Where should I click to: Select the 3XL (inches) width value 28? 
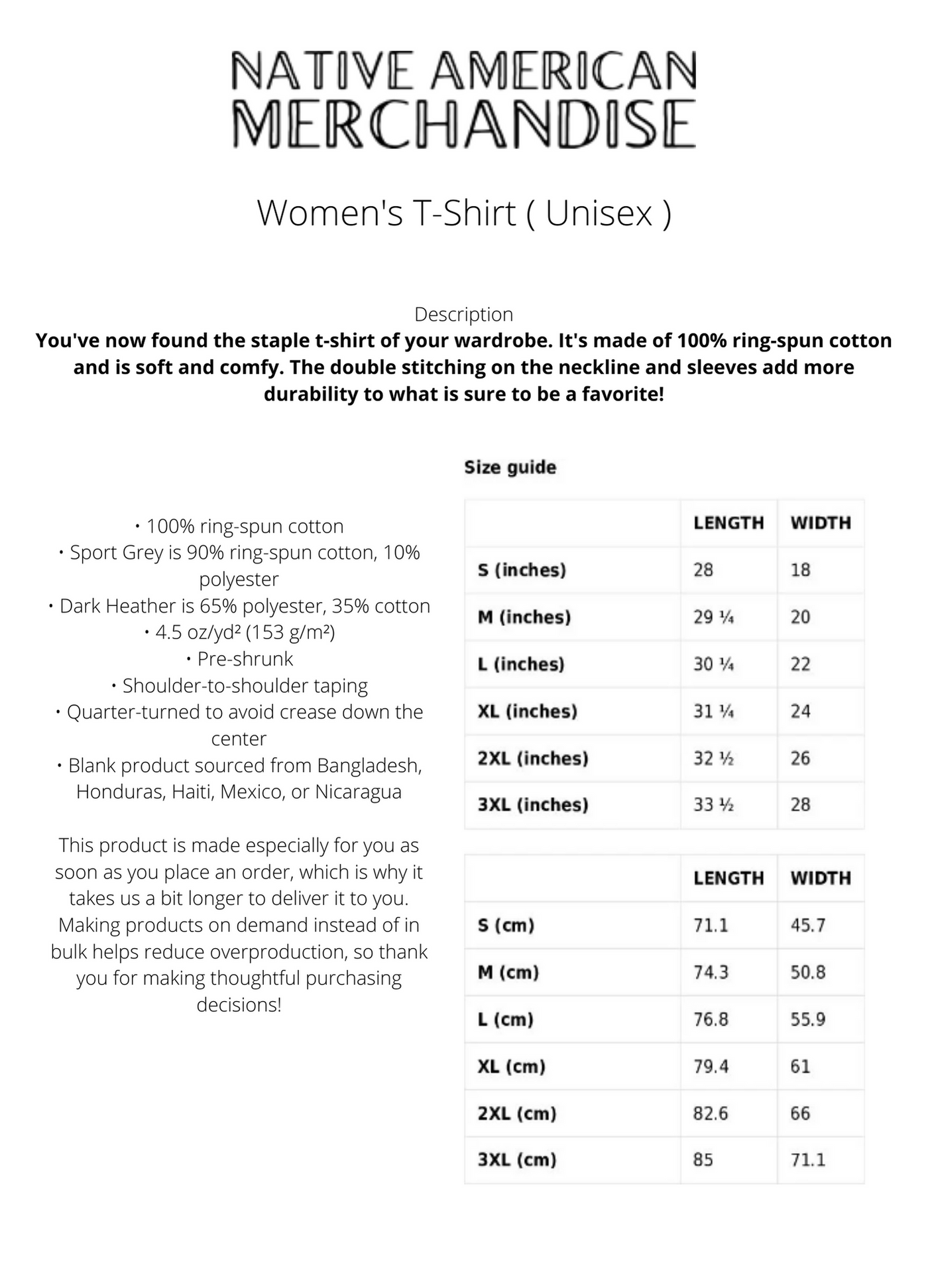[800, 805]
